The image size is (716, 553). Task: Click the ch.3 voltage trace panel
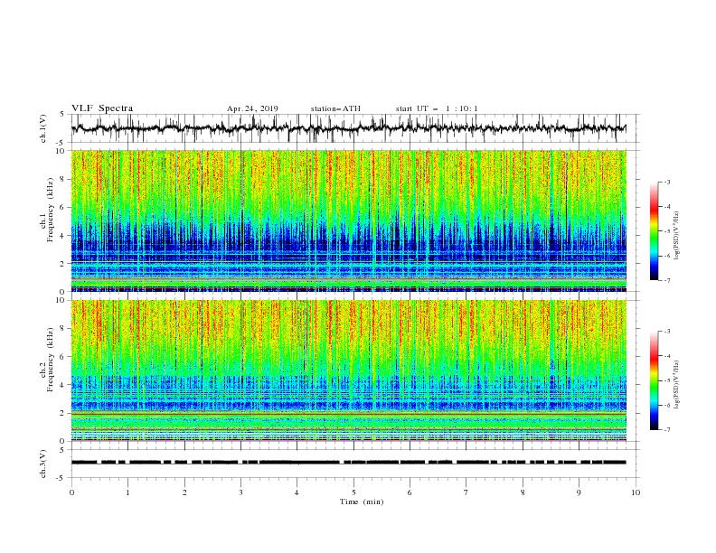(354, 464)
